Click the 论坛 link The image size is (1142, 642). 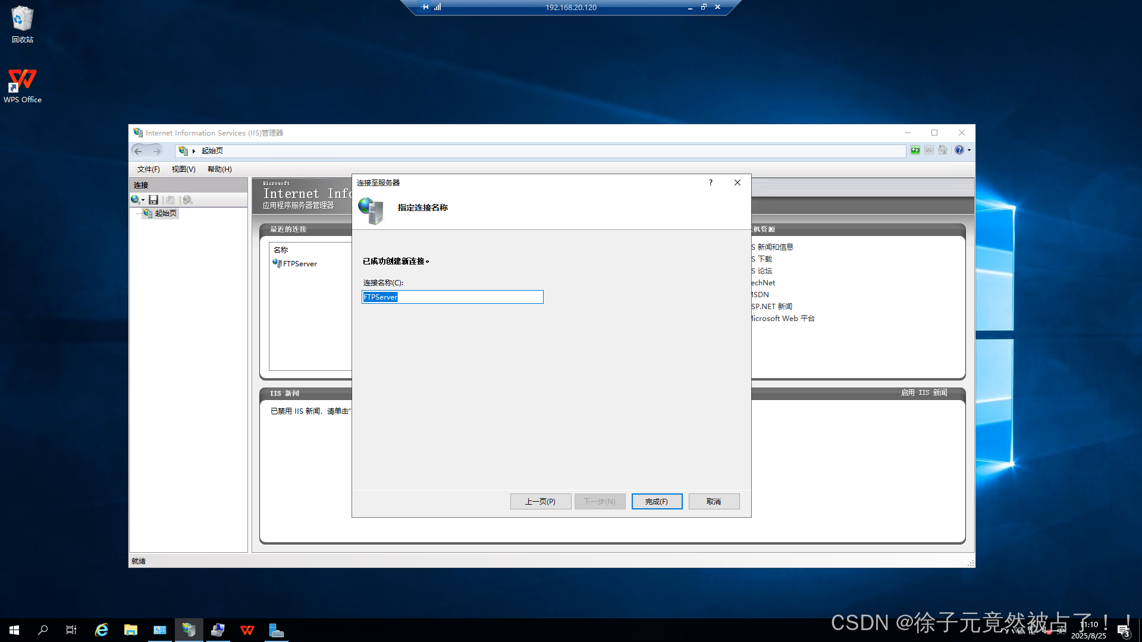pos(762,271)
